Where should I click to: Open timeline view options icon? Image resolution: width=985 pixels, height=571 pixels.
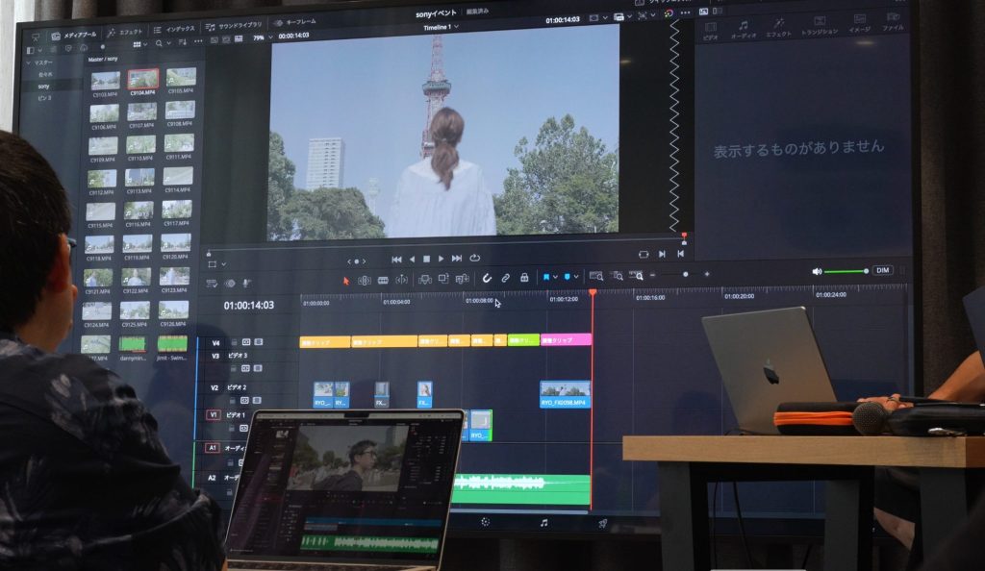click(x=212, y=284)
